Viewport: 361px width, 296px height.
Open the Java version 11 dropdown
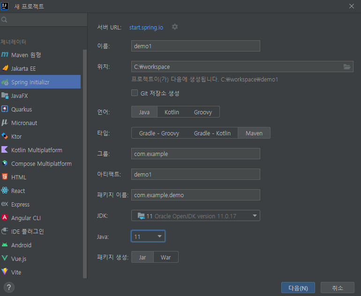pyautogui.click(x=148, y=236)
